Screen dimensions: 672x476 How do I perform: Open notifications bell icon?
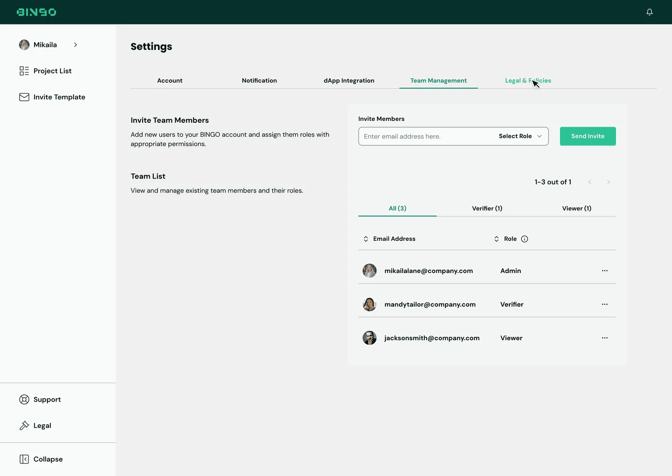pos(649,12)
